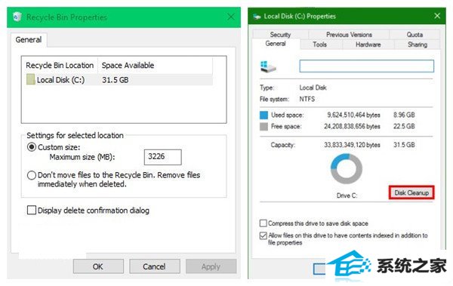
Task: Click the Local Disk (C:) folder icon in list
Action: (x=31, y=79)
